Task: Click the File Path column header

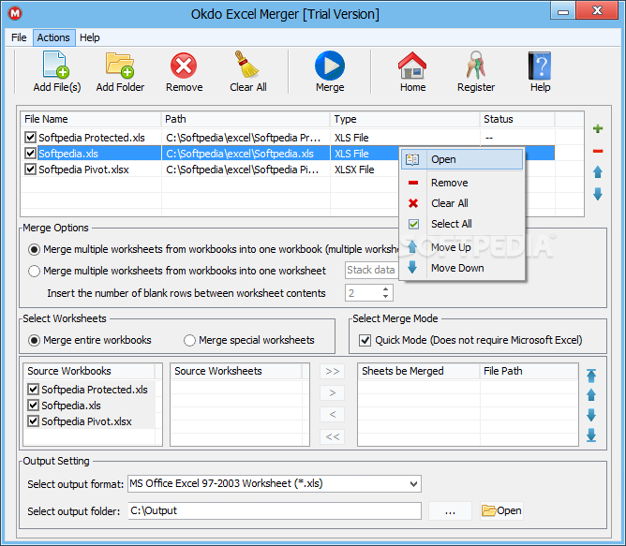Action: [529, 371]
